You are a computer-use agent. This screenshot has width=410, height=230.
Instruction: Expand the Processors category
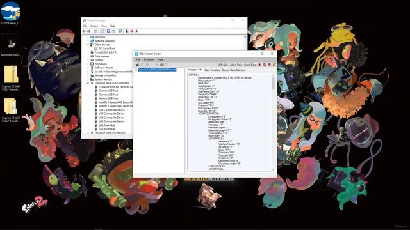88,64
